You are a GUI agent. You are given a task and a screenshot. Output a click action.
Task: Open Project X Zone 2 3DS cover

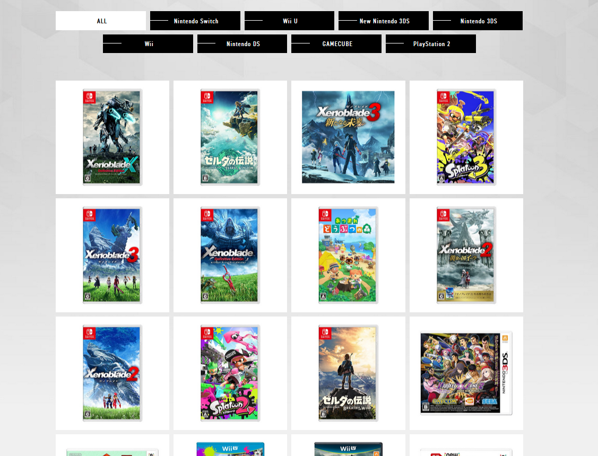(x=466, y=373)
